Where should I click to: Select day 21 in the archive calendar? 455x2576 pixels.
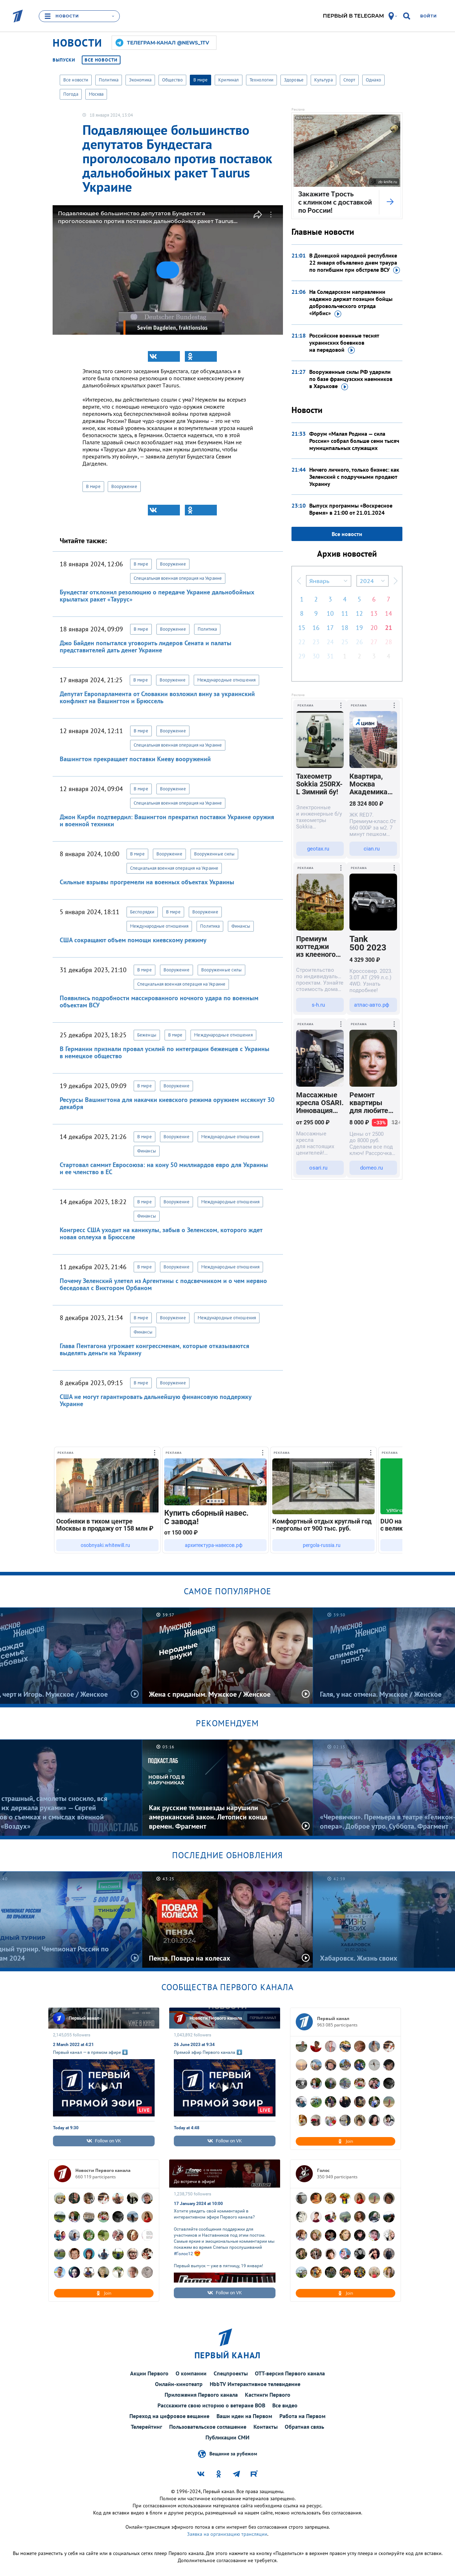pyautogui.click(x=388, y=628)
